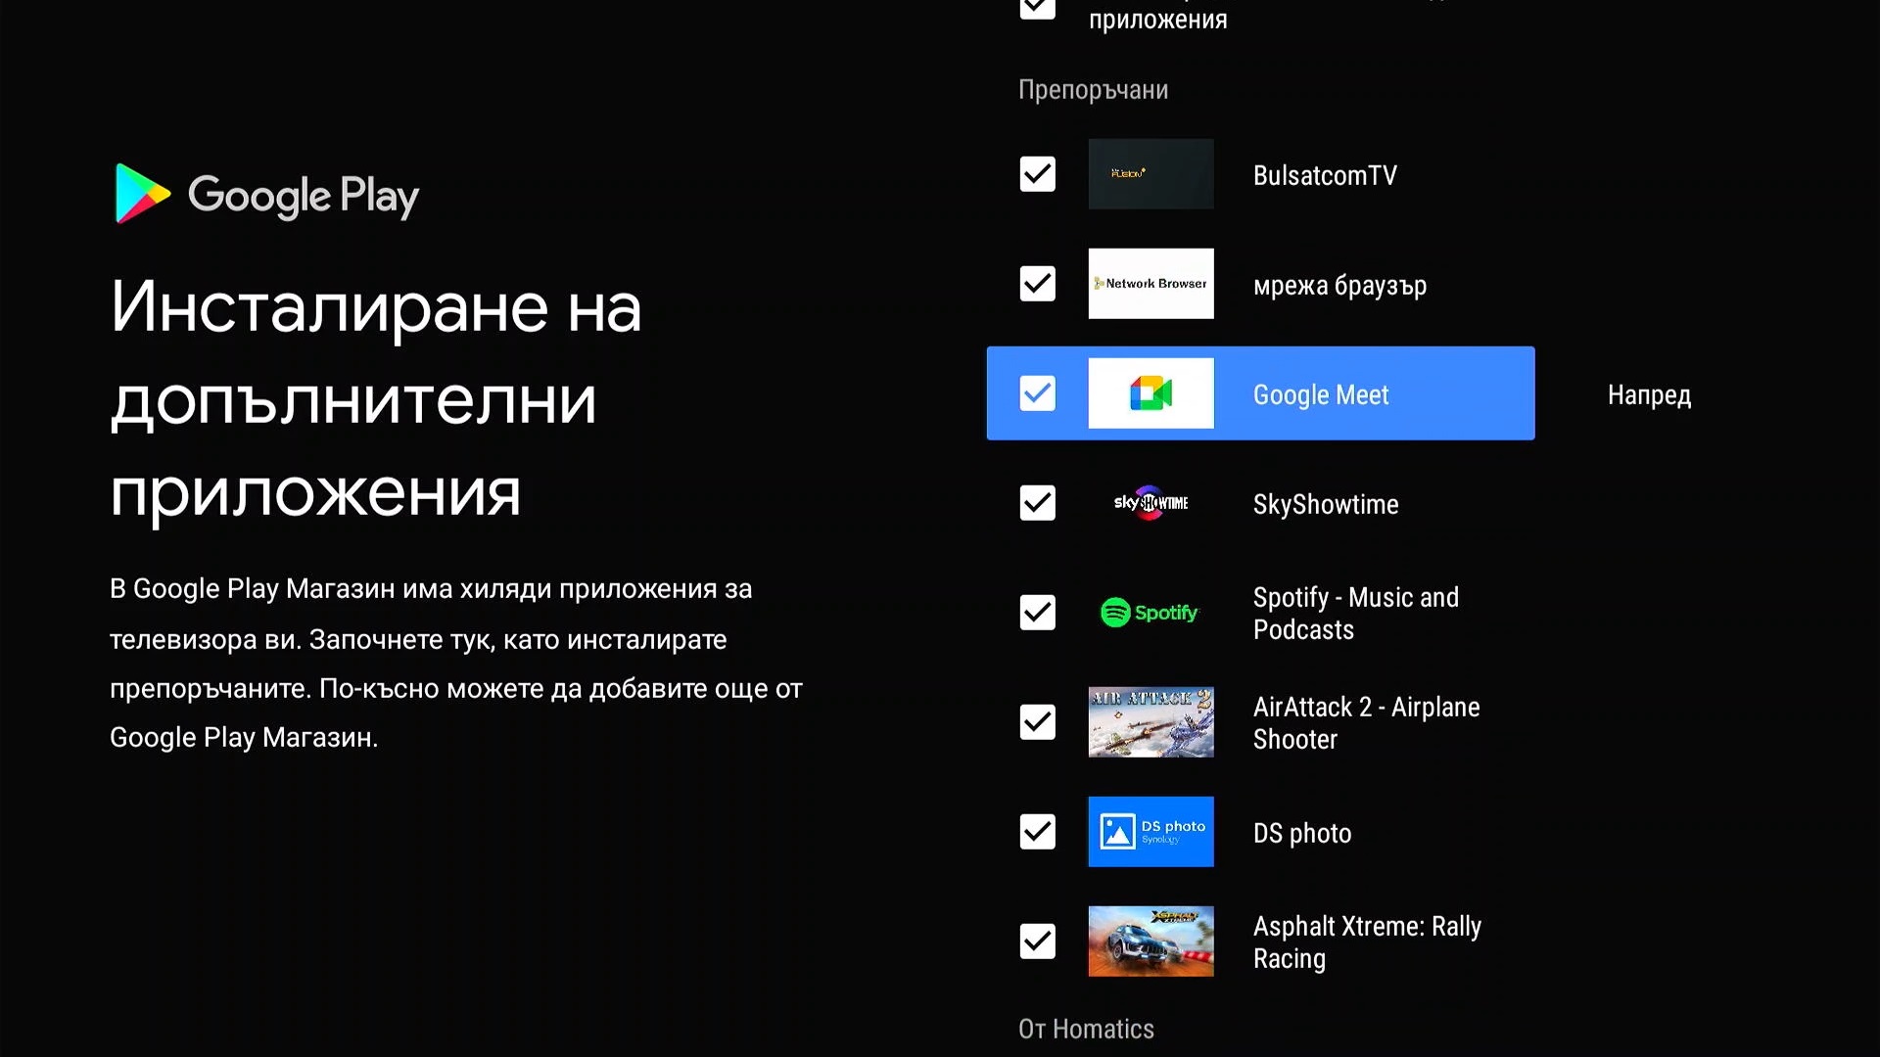Image resolution: width=1880 pixels, height=1057 pixels.
Task: Click the Напред button
Action: [1649, 394]
